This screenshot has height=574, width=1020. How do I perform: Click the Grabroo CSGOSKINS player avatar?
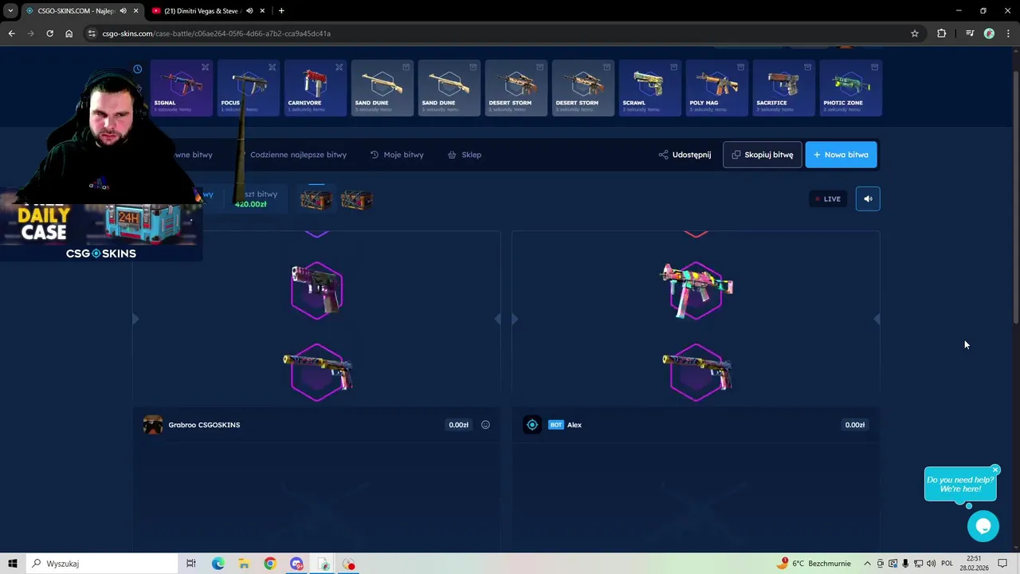coord(152,425)
